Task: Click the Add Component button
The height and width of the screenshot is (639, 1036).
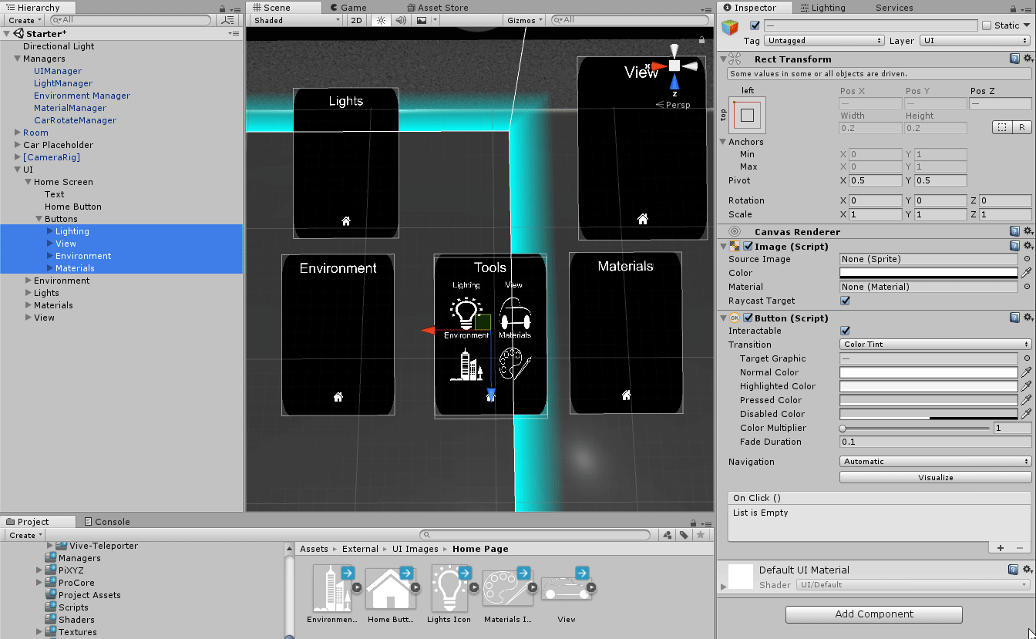Action: 873,614
